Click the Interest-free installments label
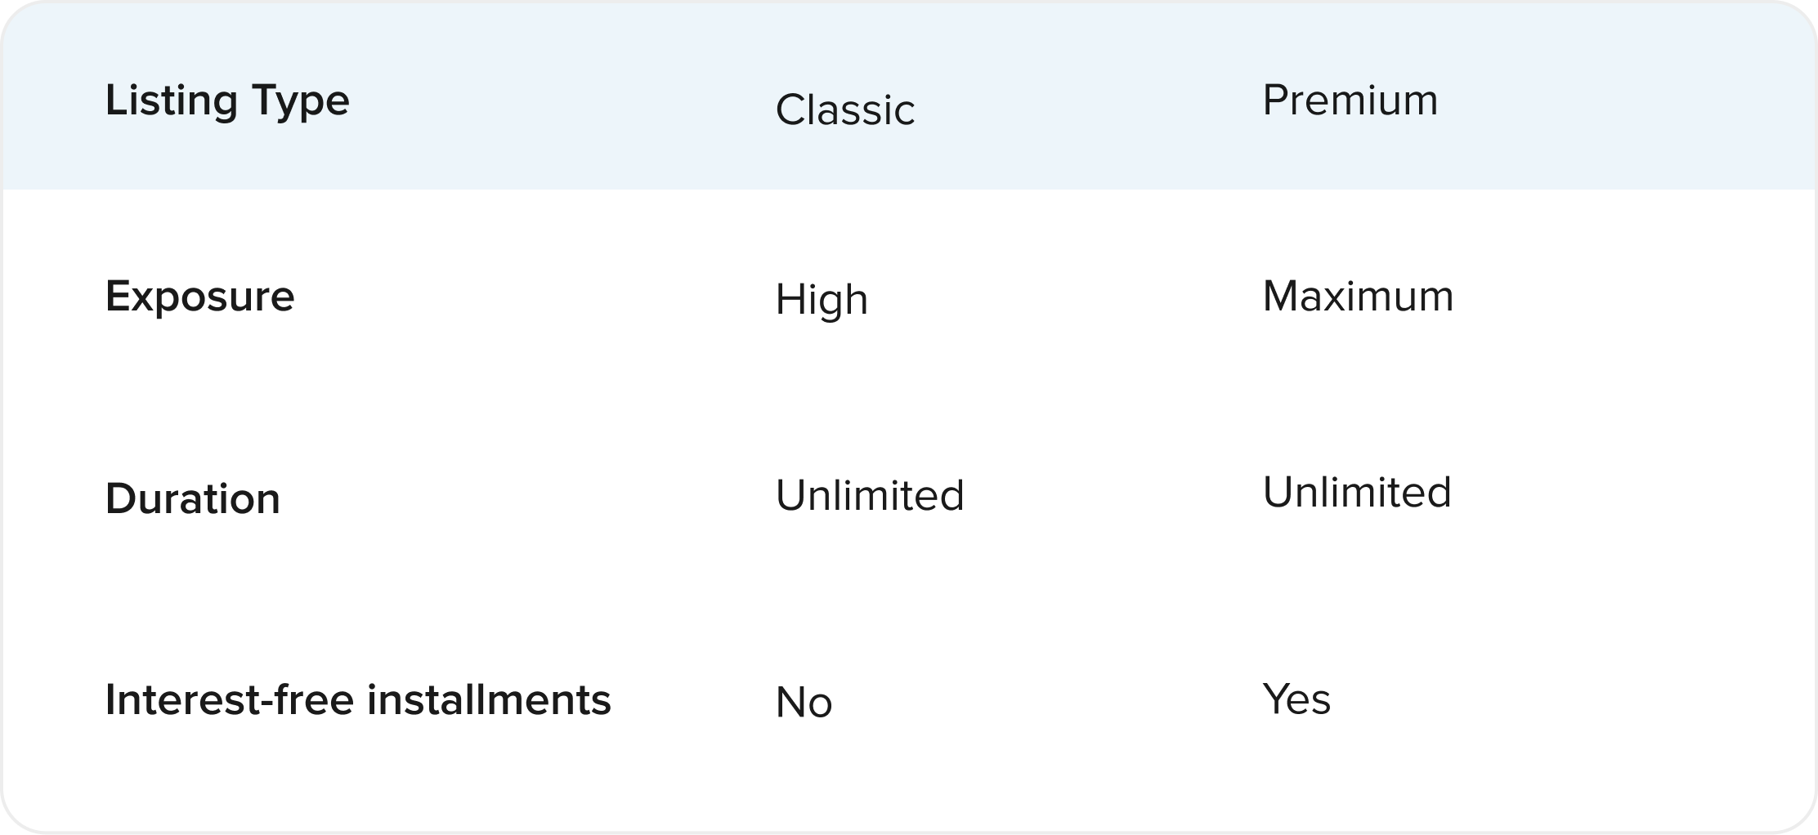Screen dimensions: 1818x835 [x=358, y=699]
